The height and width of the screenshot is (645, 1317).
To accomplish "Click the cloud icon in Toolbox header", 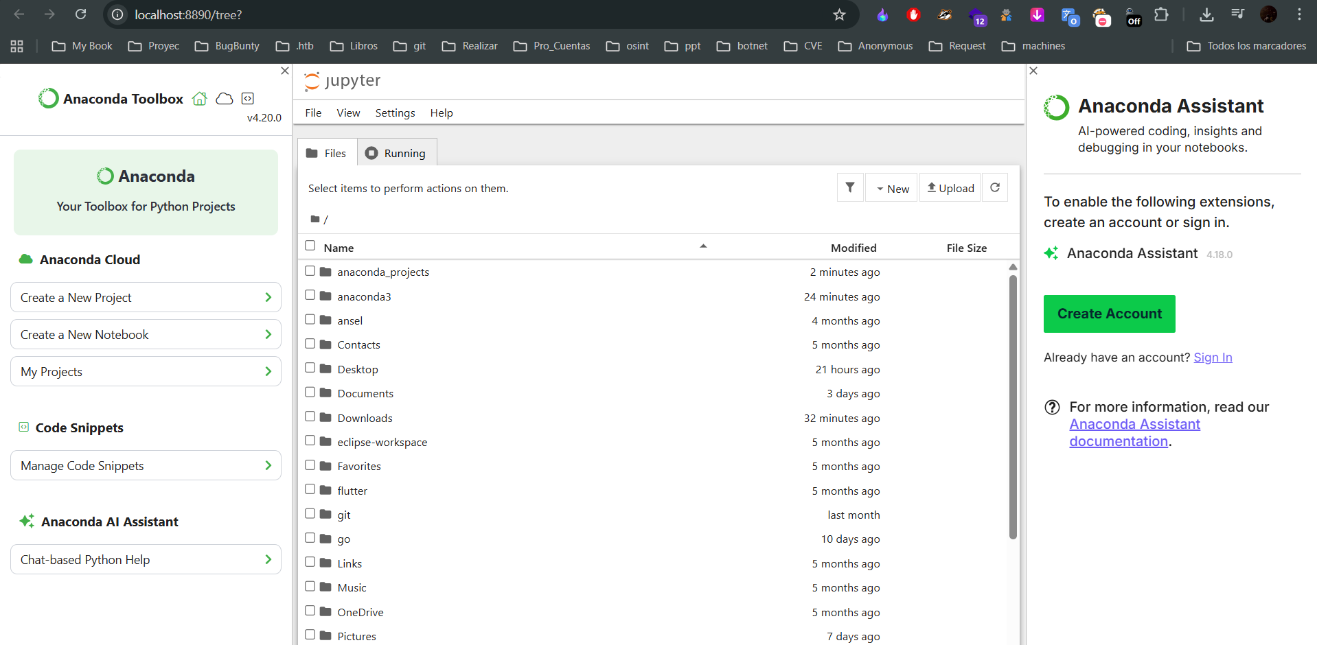I will tap(225, 99).
